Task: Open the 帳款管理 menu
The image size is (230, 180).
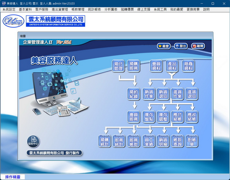Action: point(78,9)
